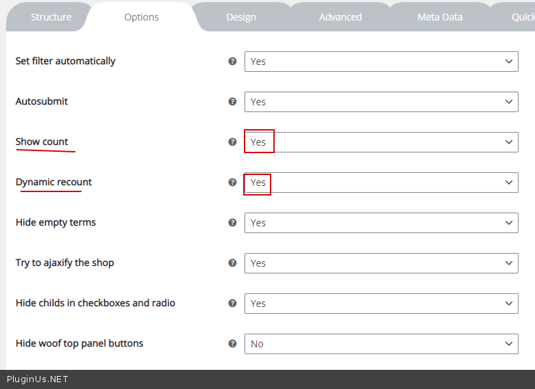
Task: Go to the Meta Data tab
Action: coord(440,17)
